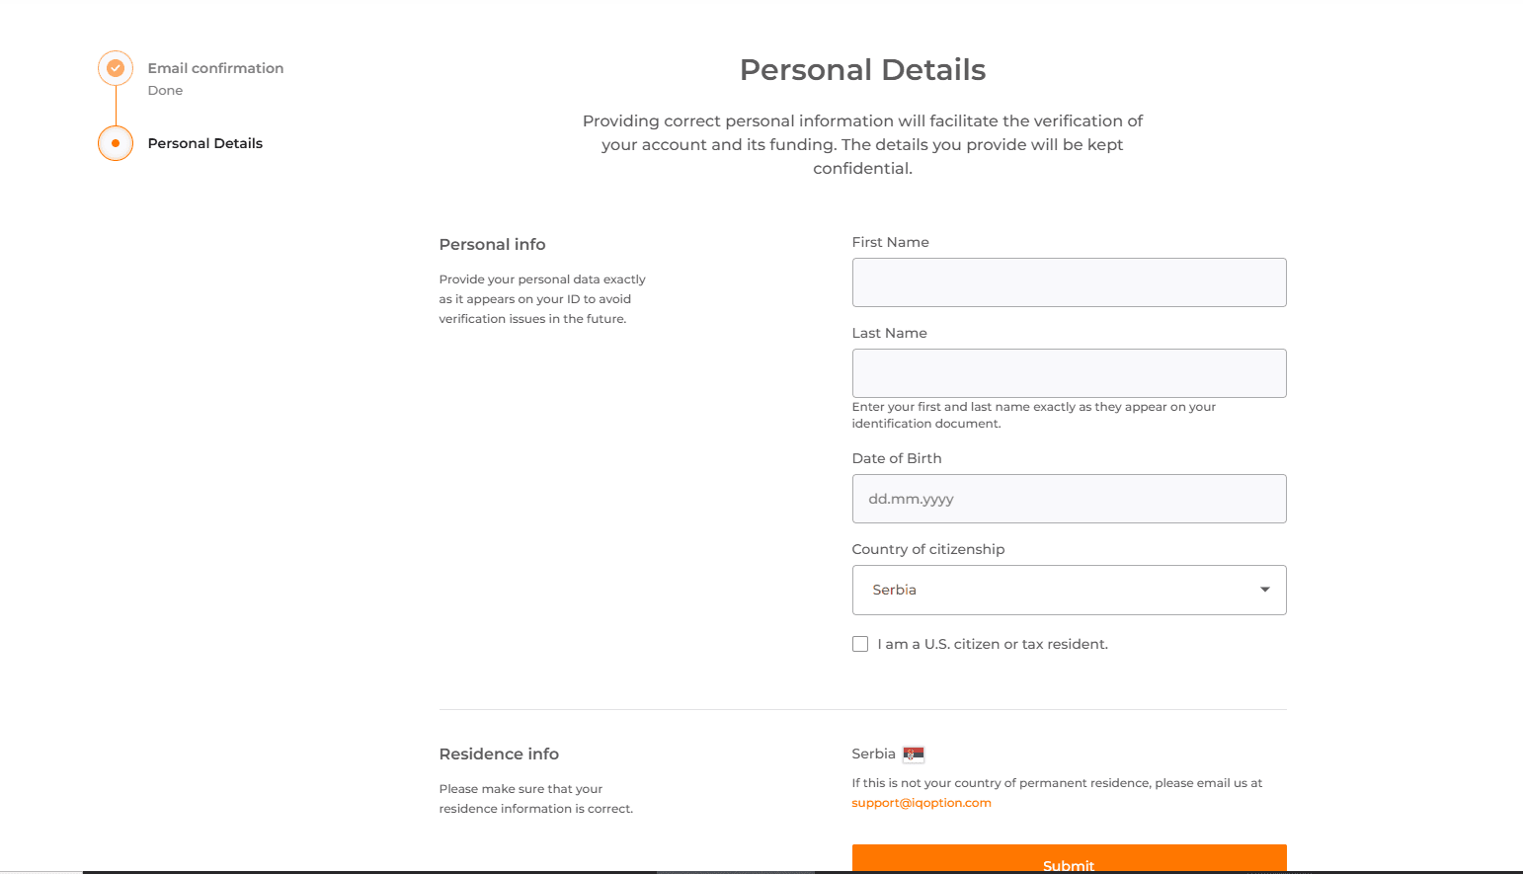Screen dimensions: 1523x874
Task: Tick the U.S. citizen or tax resident checkbox
Action: (x=860, y=644)
